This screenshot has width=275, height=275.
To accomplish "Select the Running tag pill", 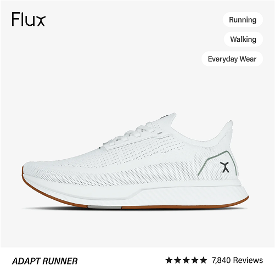I will click(x=243, y=20).
